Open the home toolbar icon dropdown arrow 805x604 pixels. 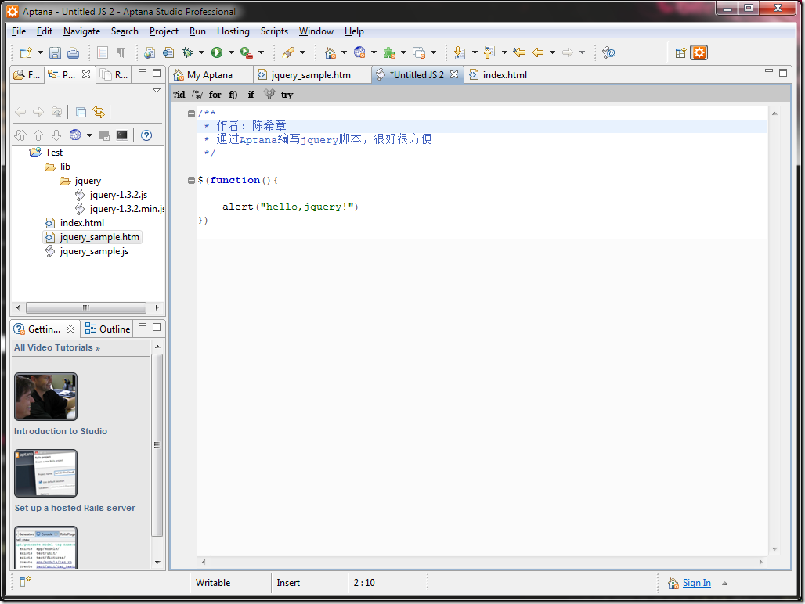[x=344, y=52]
